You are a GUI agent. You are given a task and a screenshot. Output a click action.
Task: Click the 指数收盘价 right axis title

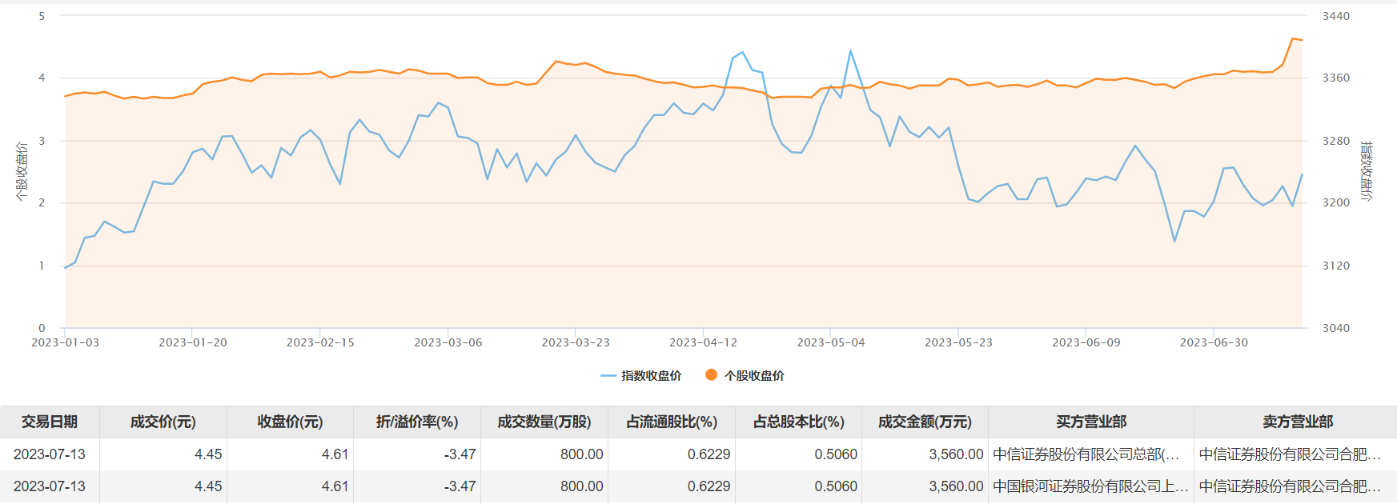point(1367,171)
